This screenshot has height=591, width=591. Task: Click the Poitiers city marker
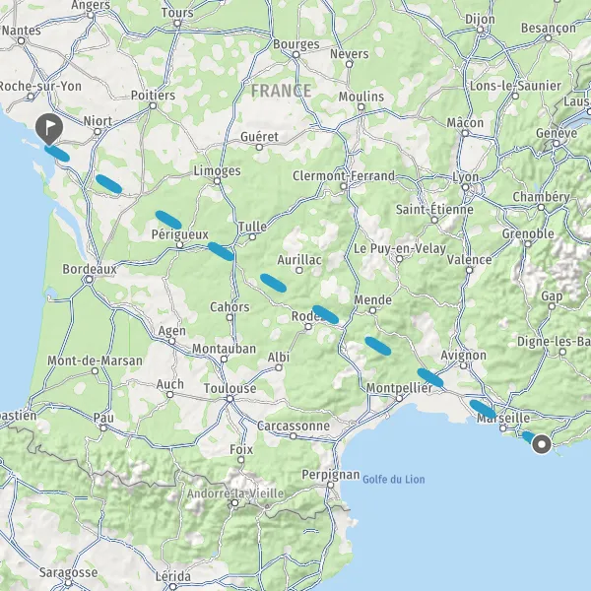point(153,105)
